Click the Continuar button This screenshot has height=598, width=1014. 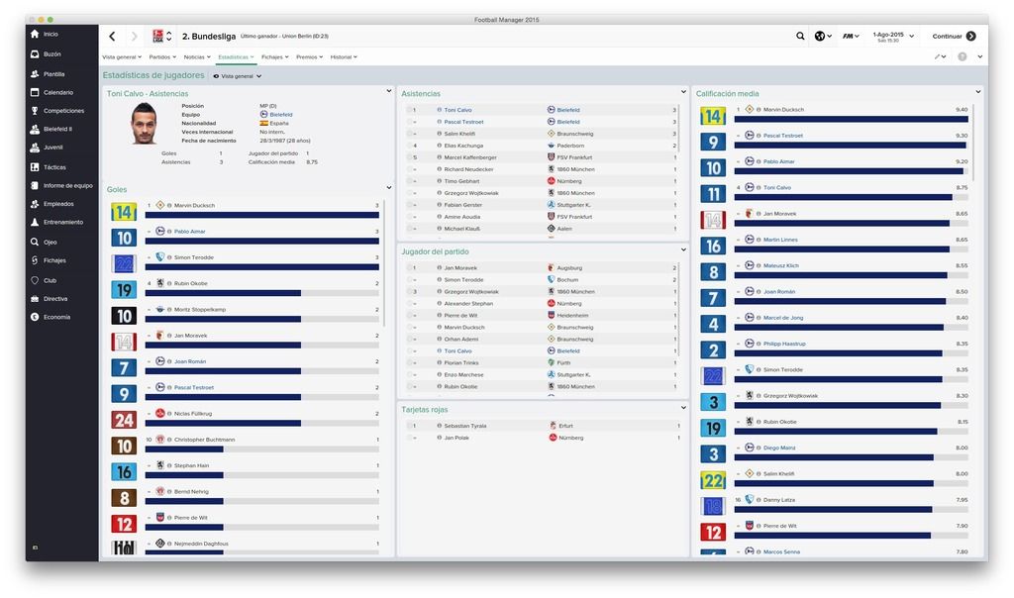point(954,37)
